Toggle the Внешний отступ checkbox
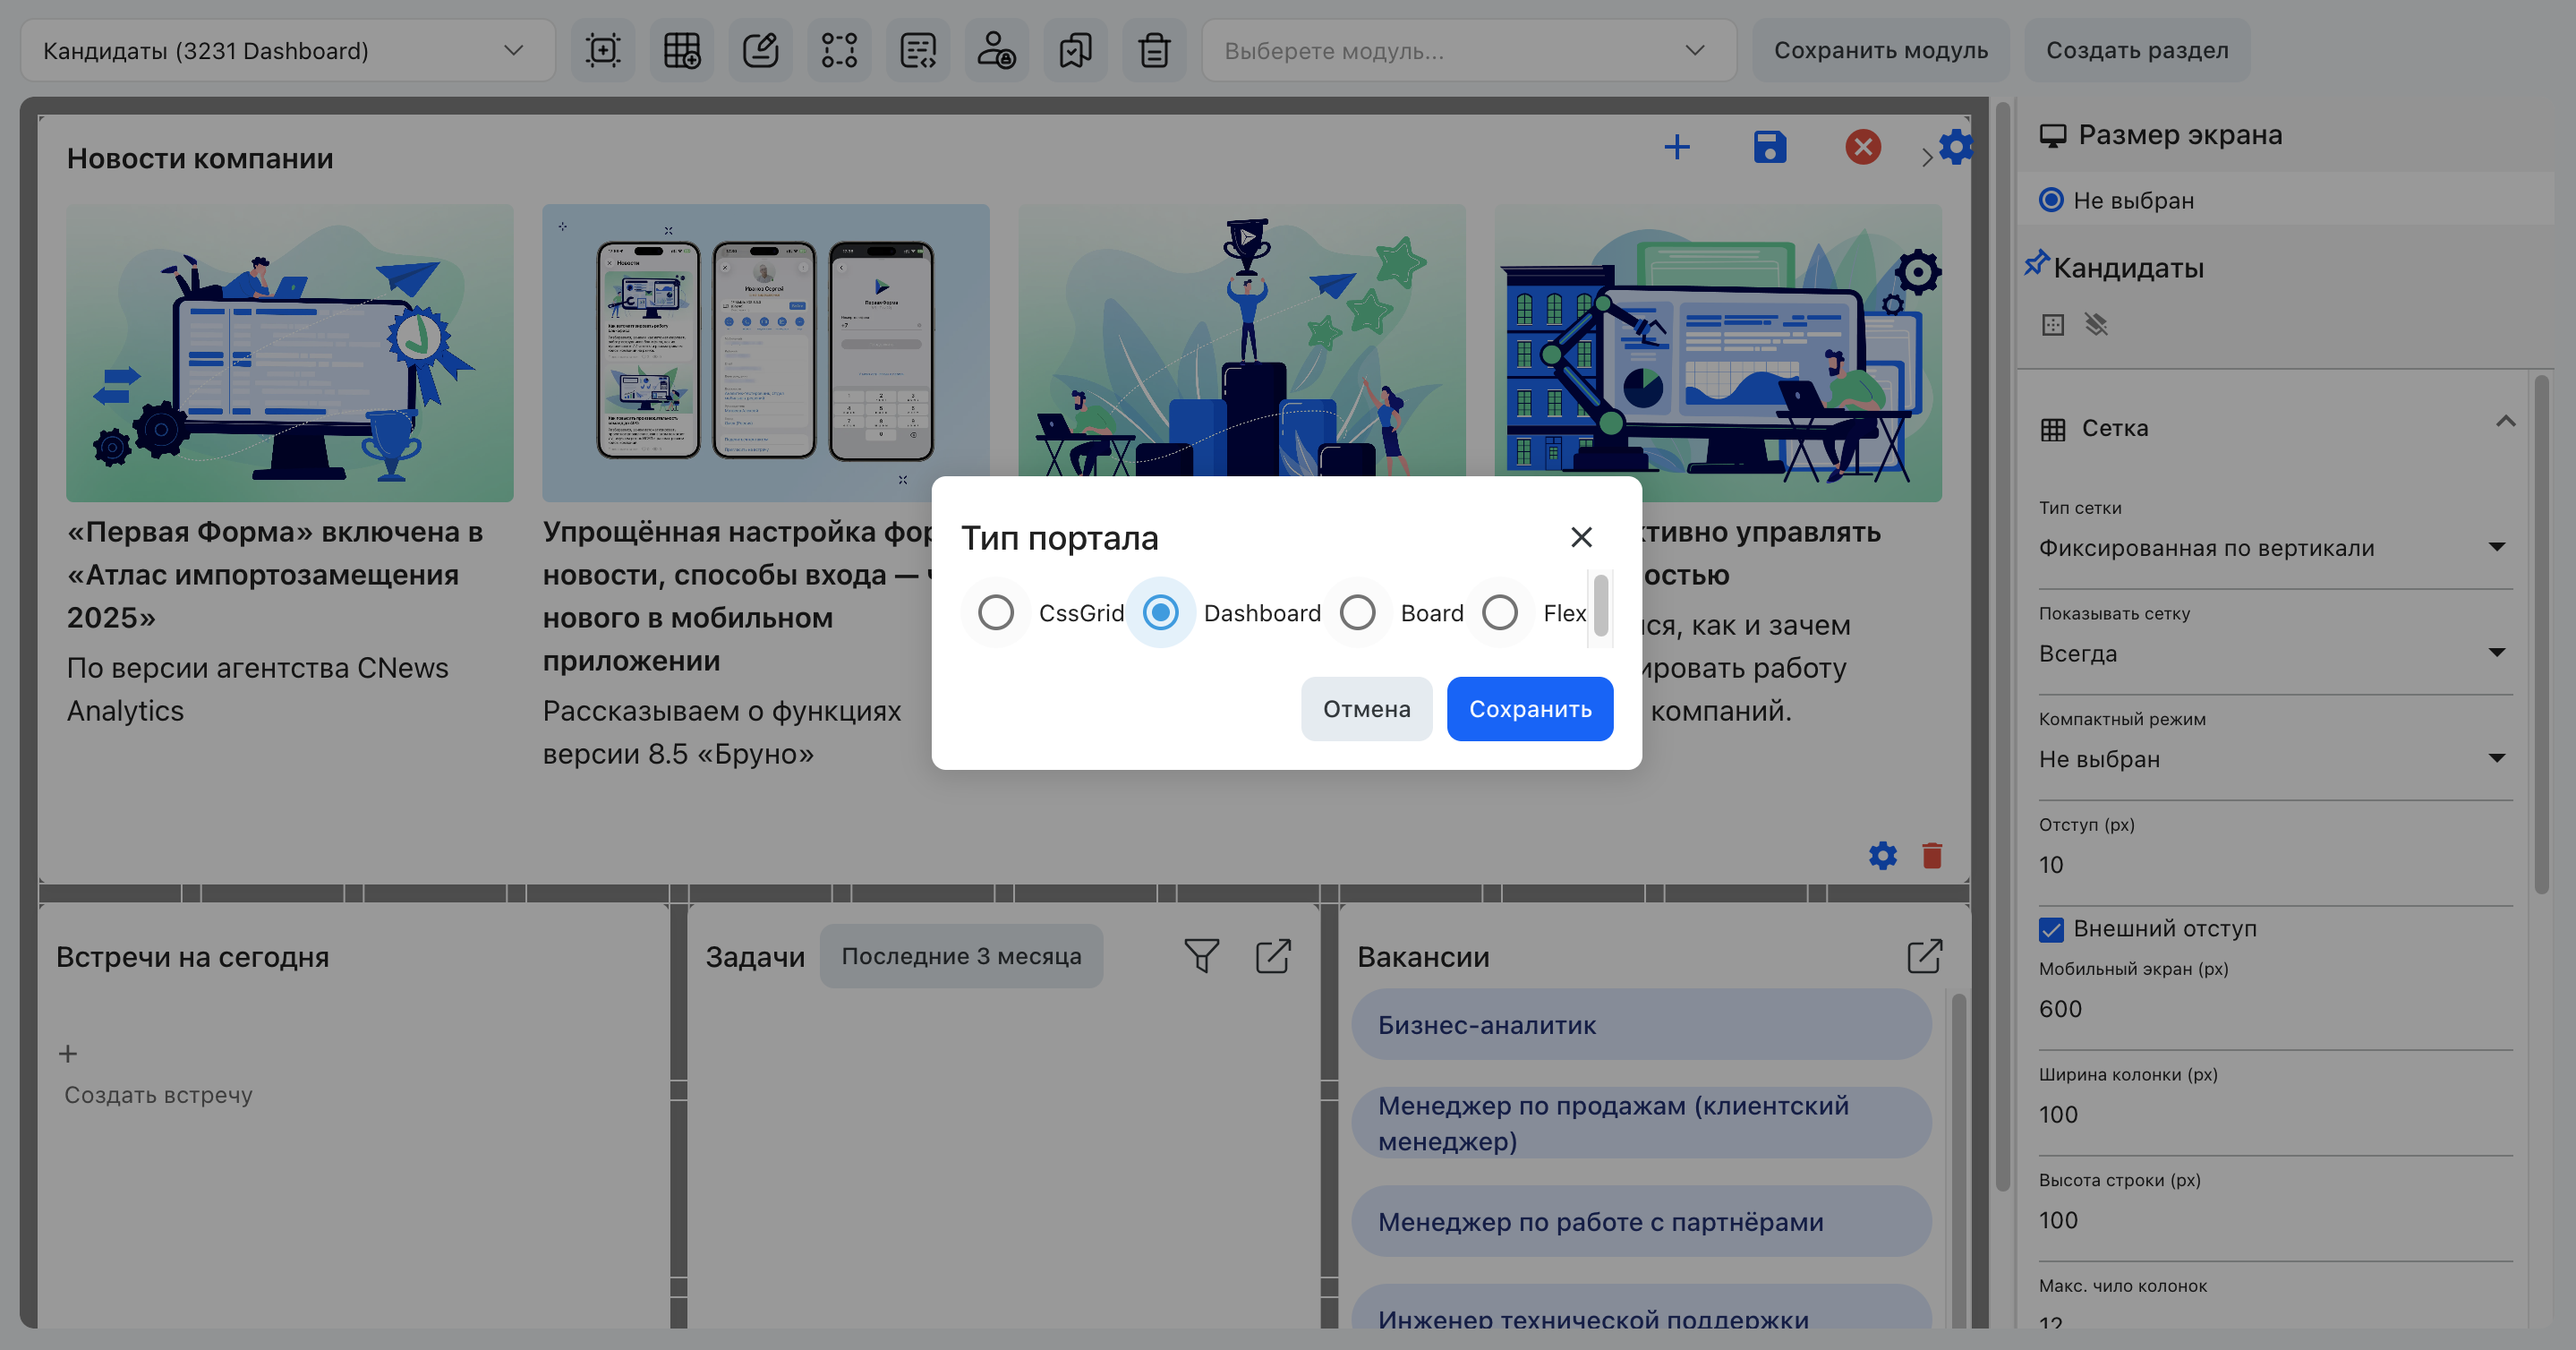Screen dimensions: 2576x1350 (x=2051, y=929)
